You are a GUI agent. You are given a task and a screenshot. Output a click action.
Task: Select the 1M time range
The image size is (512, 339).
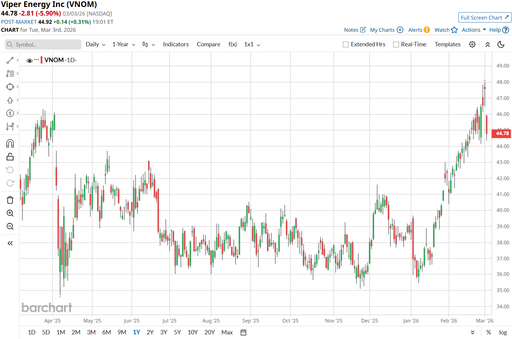(61, 332)
